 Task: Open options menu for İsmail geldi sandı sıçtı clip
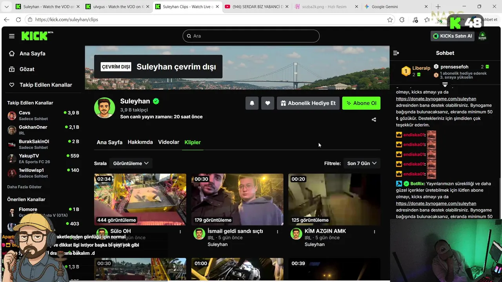[278, 232]
